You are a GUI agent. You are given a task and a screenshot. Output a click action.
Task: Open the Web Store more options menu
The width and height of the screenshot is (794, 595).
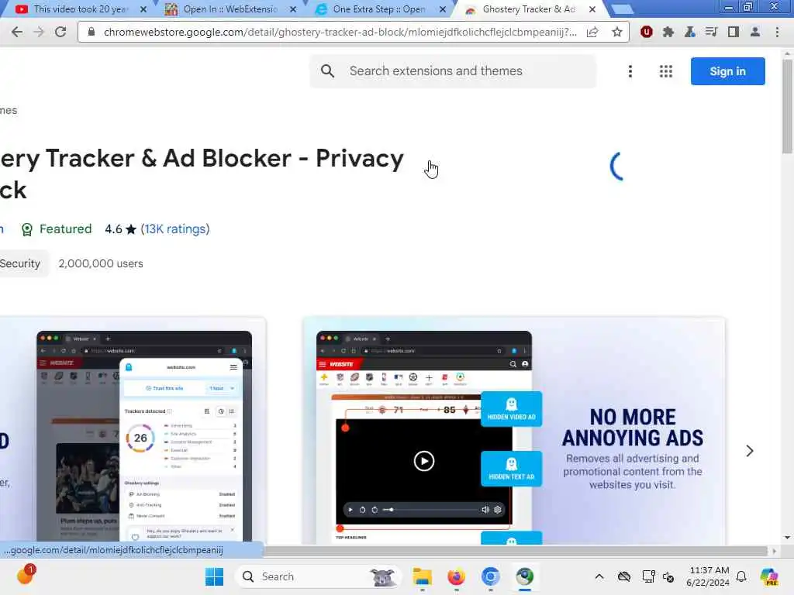[x=630, y=71]
